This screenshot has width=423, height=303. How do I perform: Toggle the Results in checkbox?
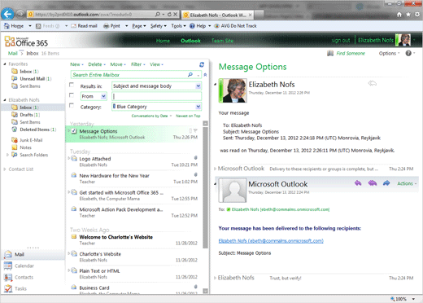[x=72, y=85]
